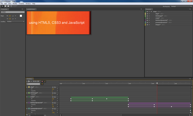Toggle eye for create in Elements panel
The image size is (193, 116).
tap(147, 18)
